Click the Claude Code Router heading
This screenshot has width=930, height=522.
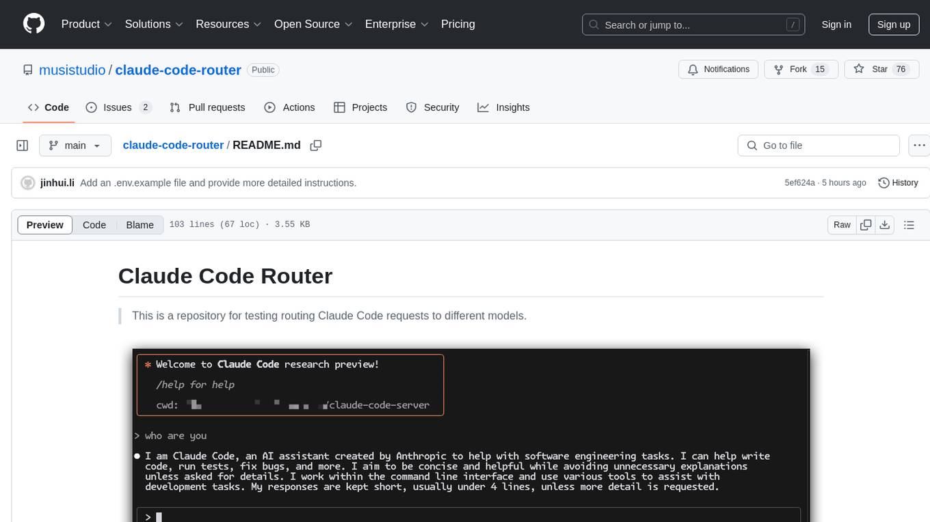point(225,276)
